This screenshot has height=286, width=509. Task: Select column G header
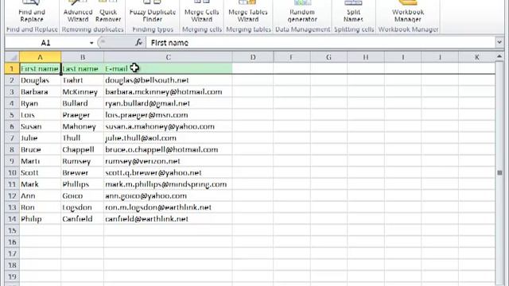[x=328, y=57]
